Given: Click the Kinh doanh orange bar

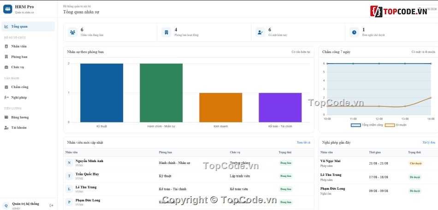Looking at the screenshot, I should 221,107.
